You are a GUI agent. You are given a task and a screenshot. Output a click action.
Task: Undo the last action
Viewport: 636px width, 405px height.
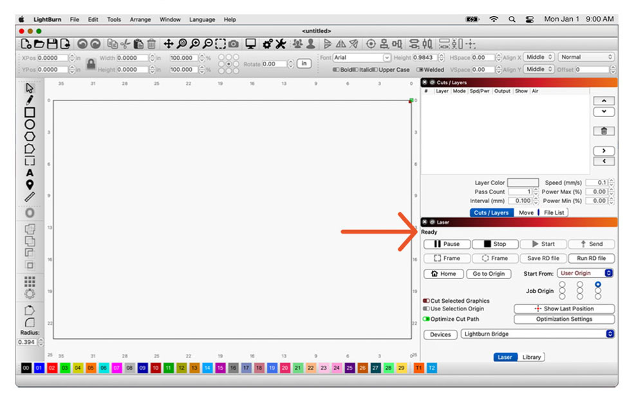click(82, 44)
